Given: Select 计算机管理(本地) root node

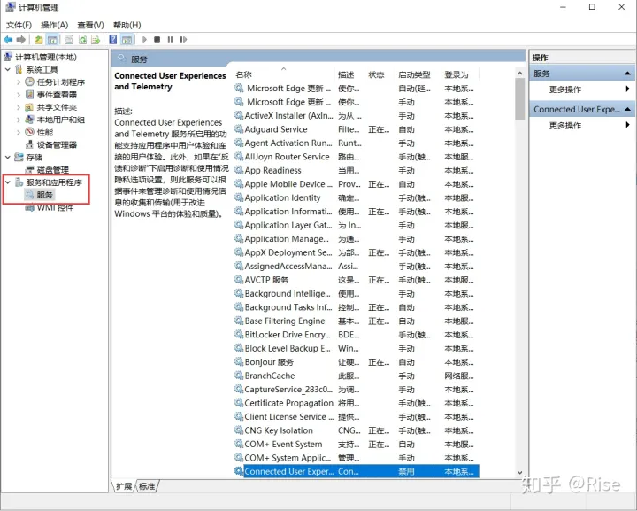Looking at the screenshot, I should pyautogui.click(x=46, y=57).
